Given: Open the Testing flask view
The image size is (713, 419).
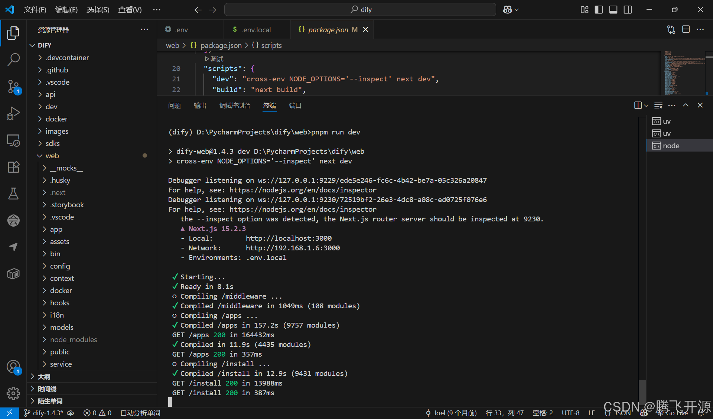Looking at the screenshot, I should click(x=13, y=194).
